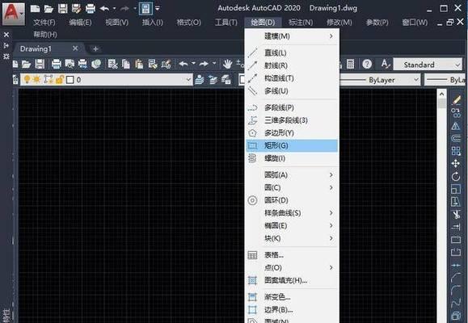The height and width of the screenshot is (323, 468).
Task: Open the 文件(F) menu
Action: 44,23
